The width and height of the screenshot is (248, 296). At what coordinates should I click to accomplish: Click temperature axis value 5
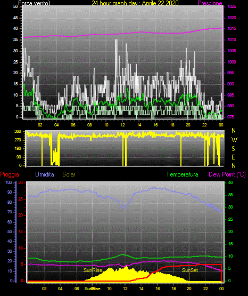click(229, 268)
